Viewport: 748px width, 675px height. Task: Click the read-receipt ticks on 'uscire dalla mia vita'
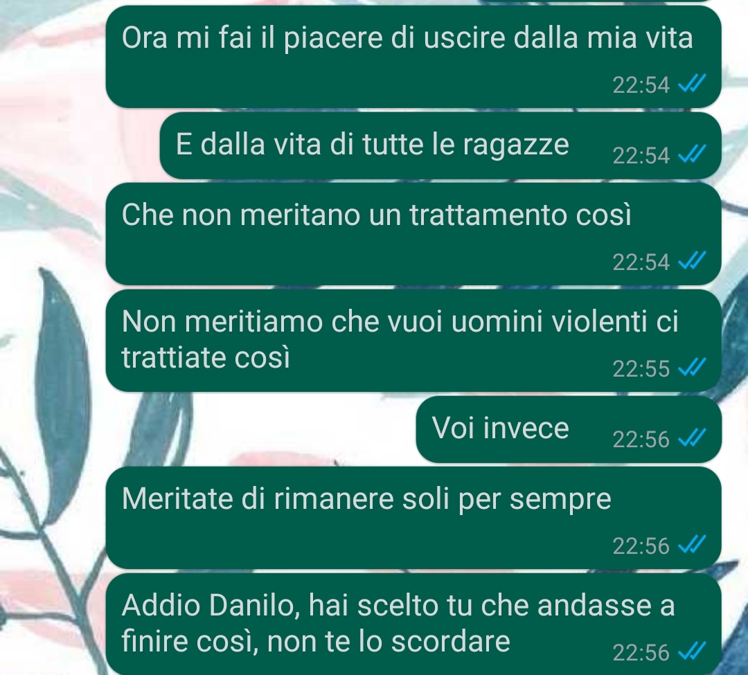click(692, 84)
